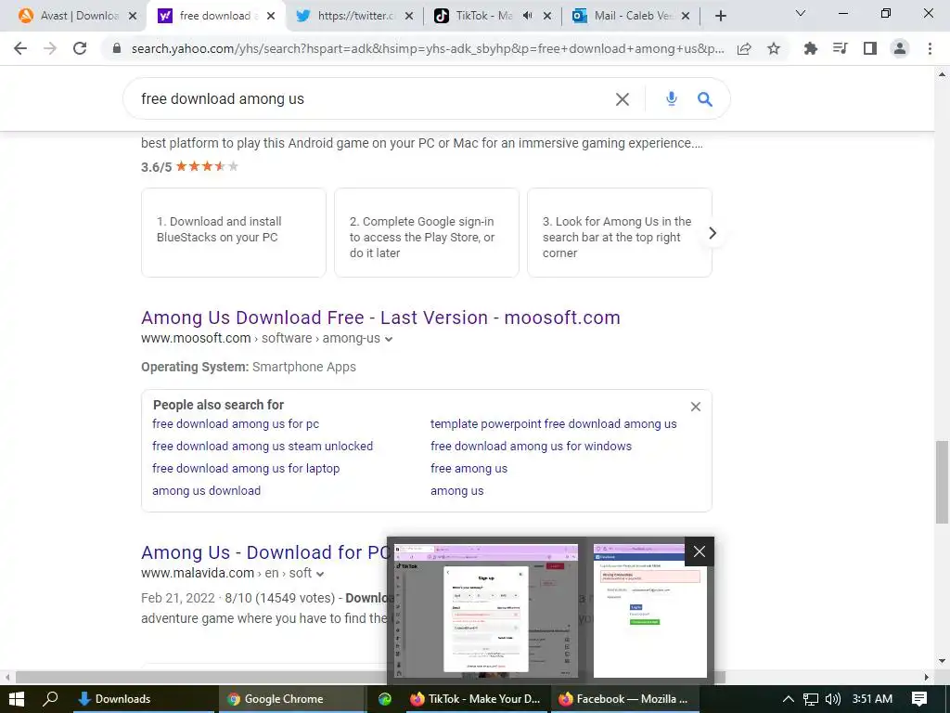Open the Chrome side panel icon
Viewport: 950px width, 713px height.
click(x=870, y=48)
